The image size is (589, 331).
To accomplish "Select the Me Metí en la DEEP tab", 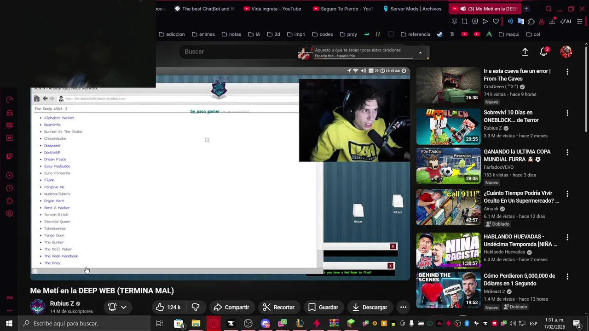I will [x=484, y=9].
